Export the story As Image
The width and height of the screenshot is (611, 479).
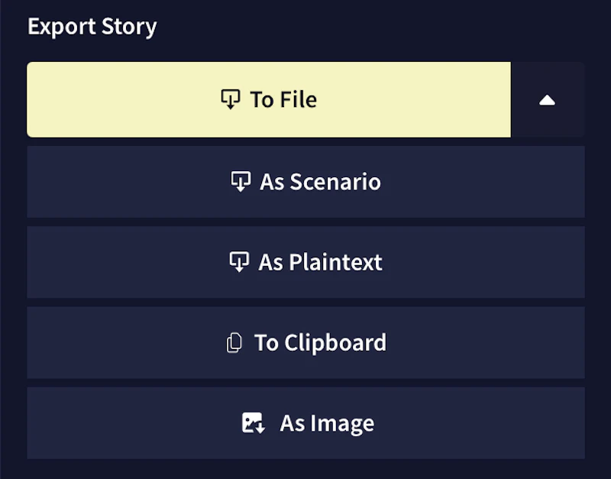(305, 422)
